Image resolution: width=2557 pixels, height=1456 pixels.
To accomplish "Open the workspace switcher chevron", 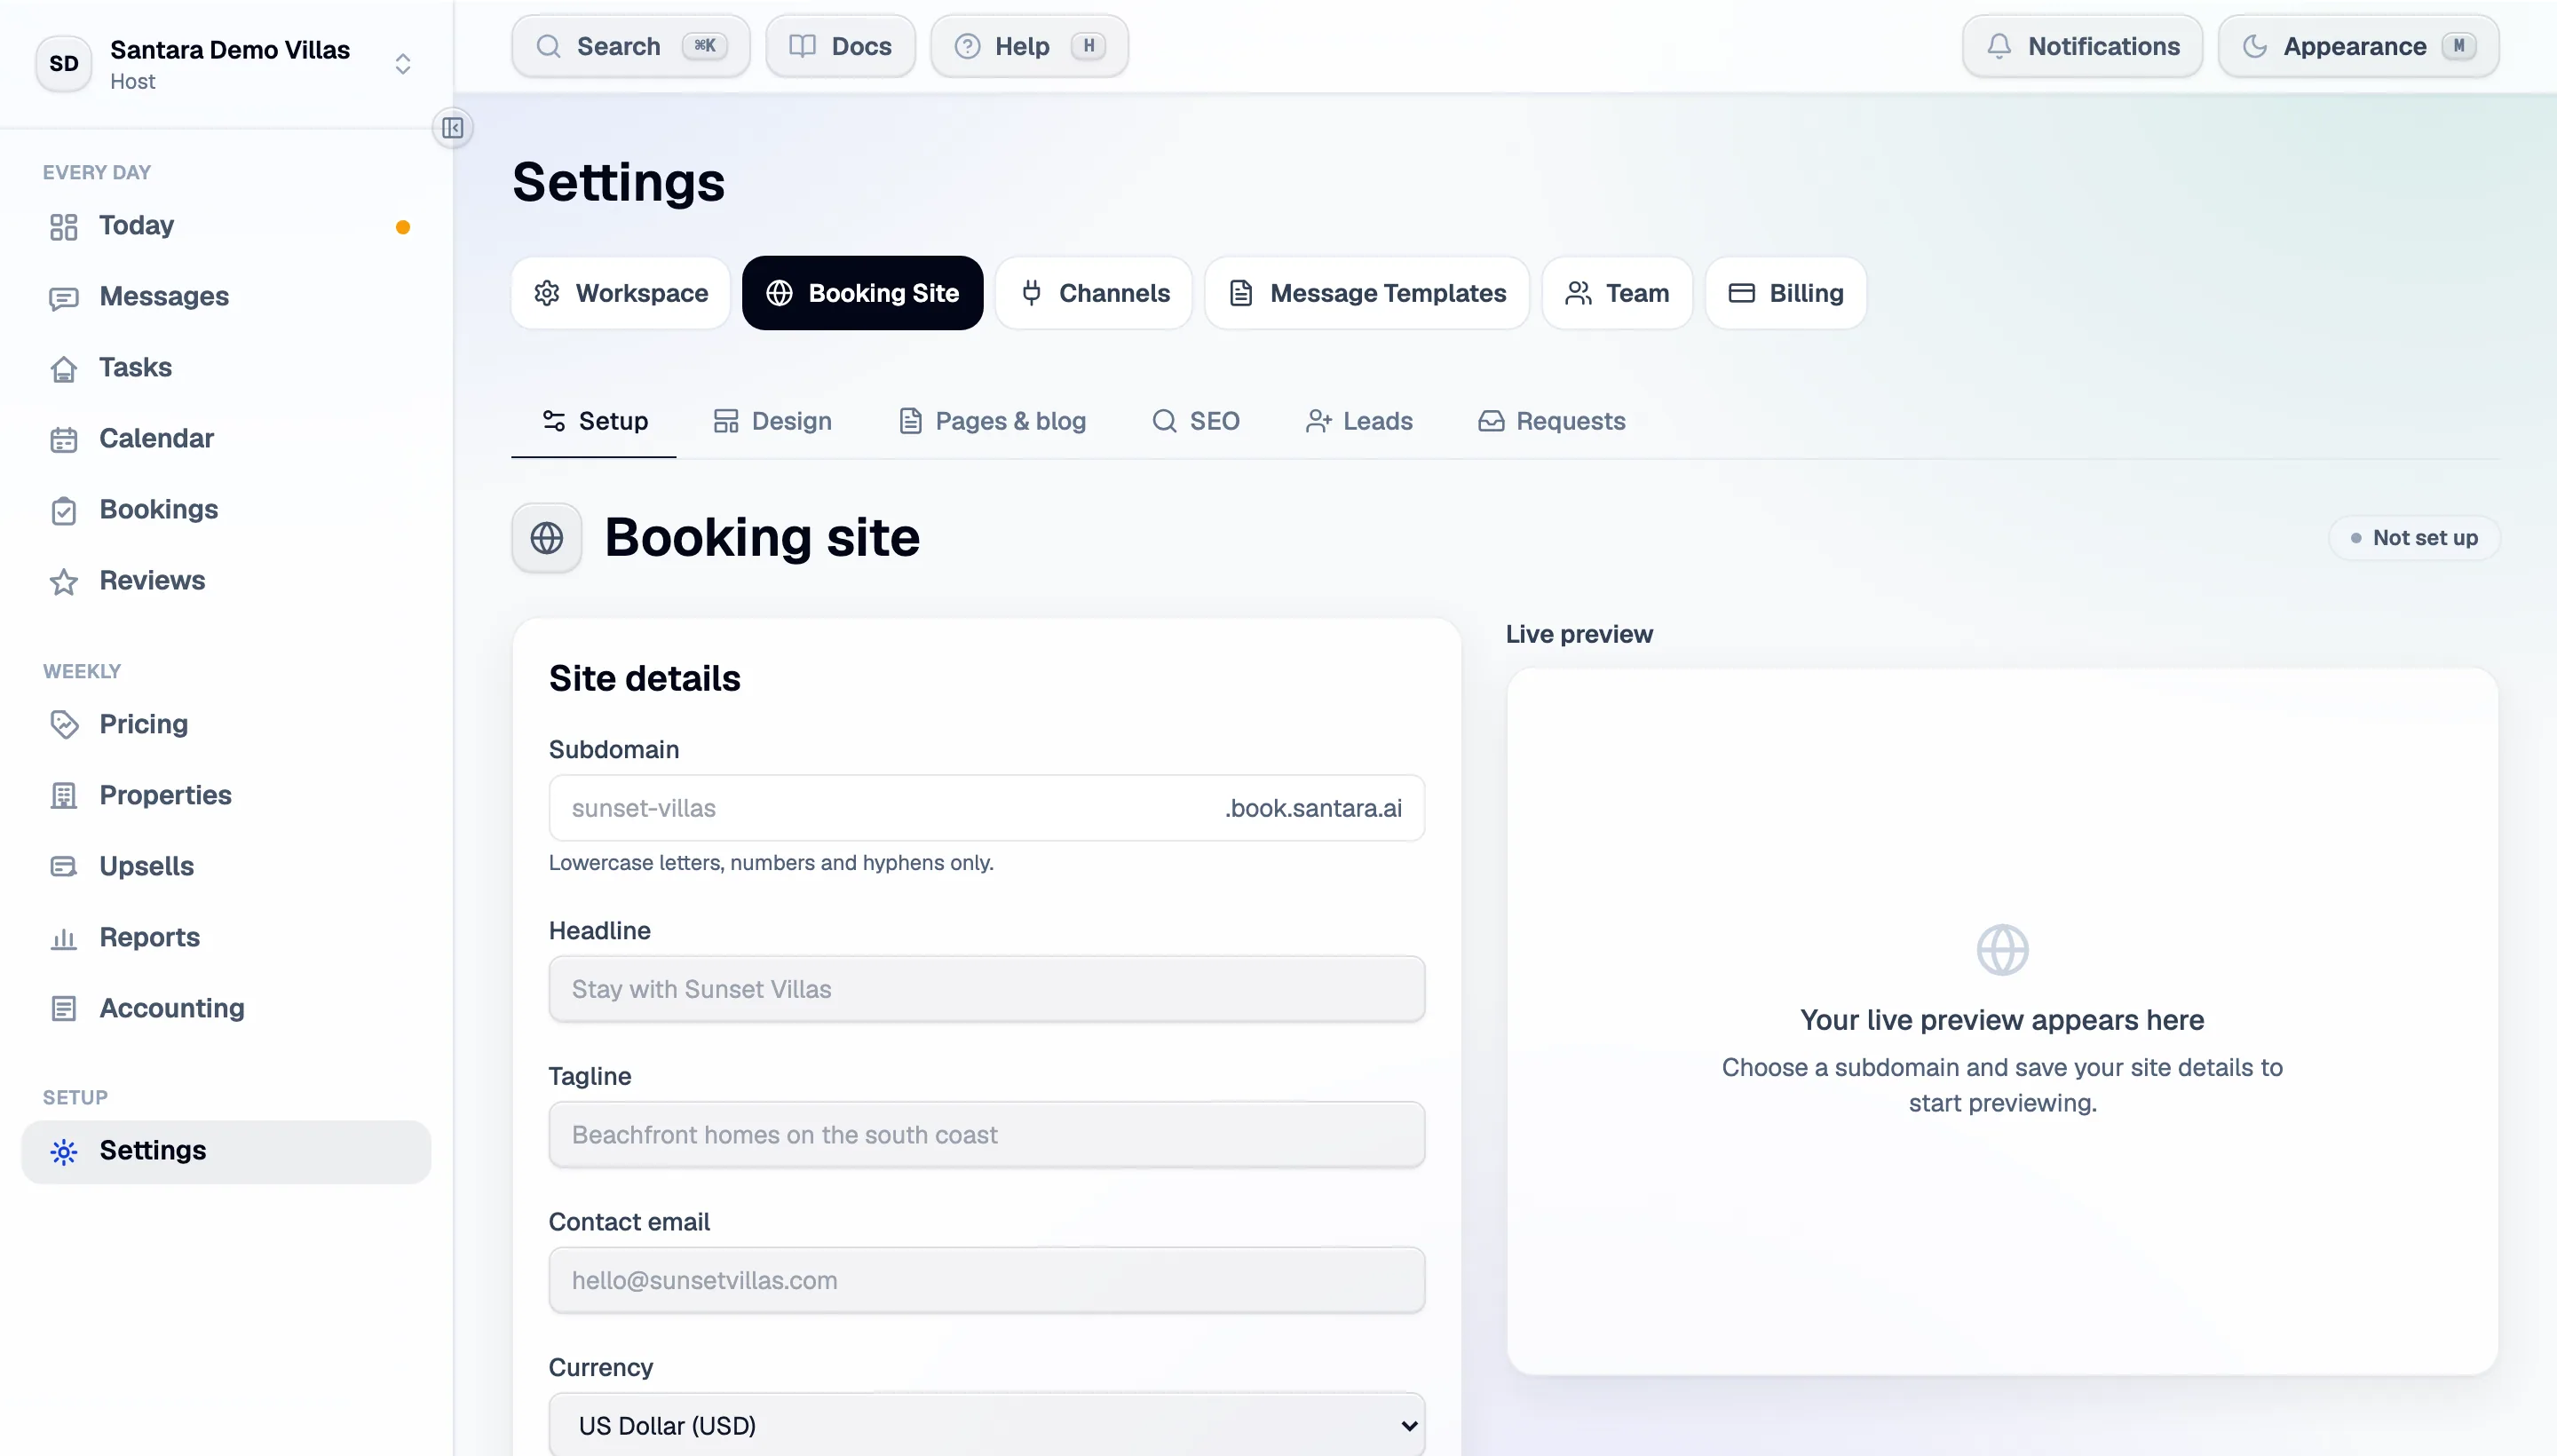I will [403, 64].
